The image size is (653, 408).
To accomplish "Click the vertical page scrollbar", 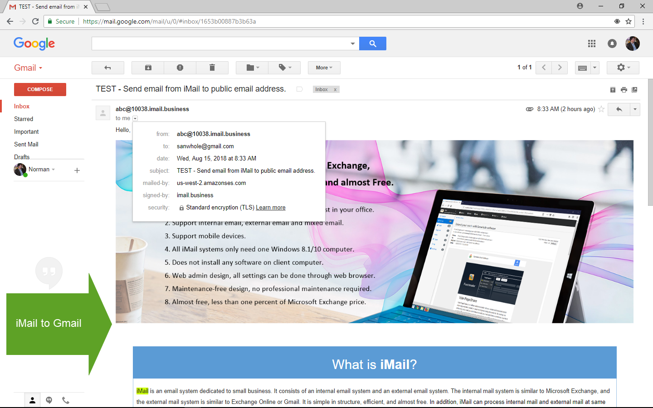I will coord(650,142).
